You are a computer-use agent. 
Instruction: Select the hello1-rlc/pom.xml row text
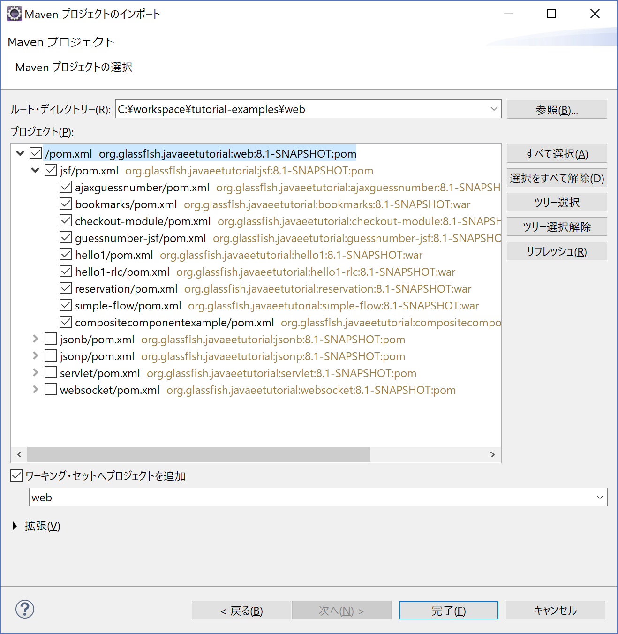click(265, 272)
